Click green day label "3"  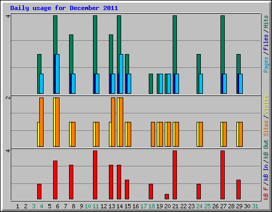(x=33, y=206)
